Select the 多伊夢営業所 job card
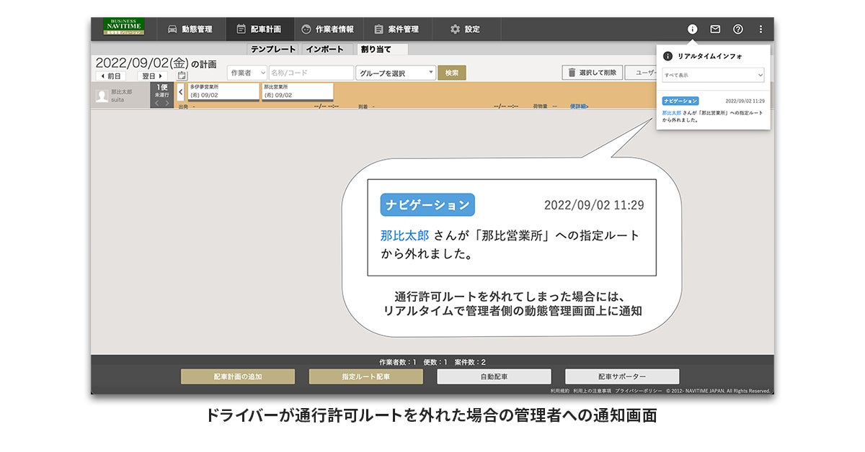865x452 pixels. [223, 91]
